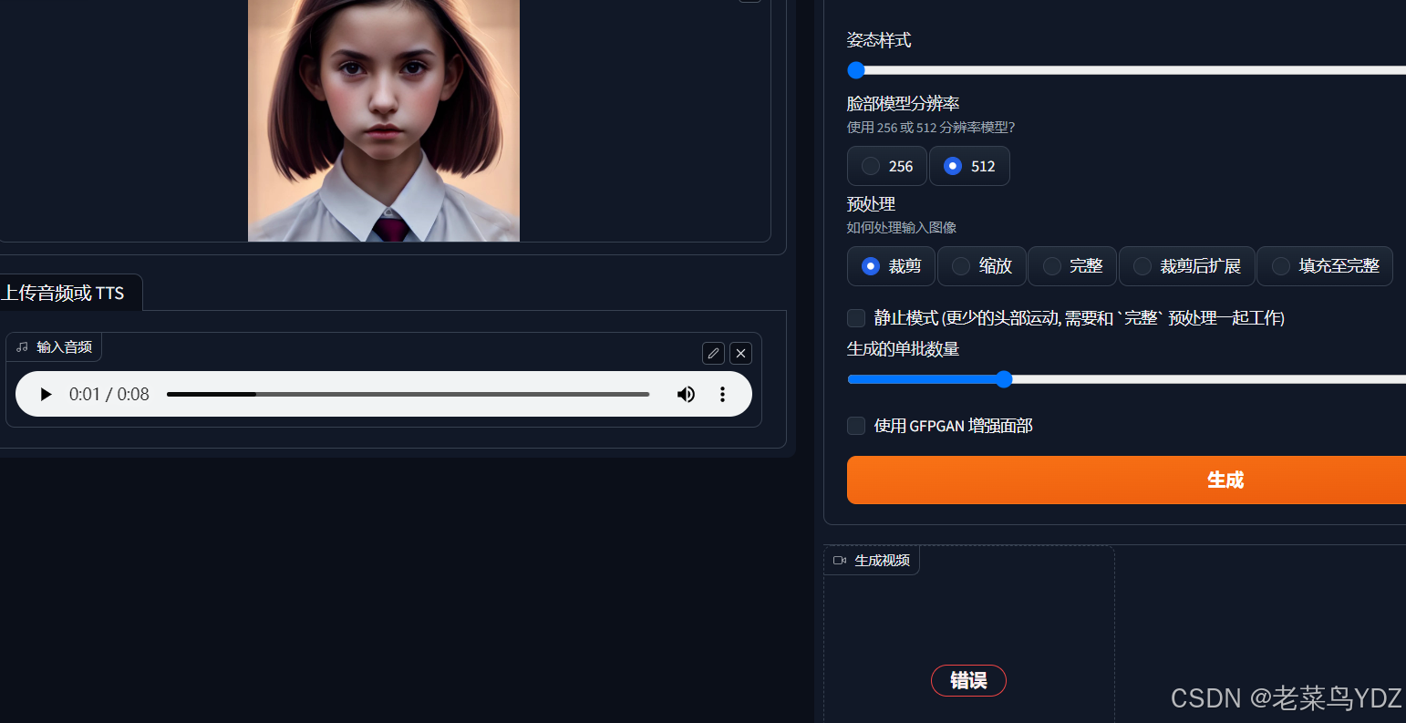The width and height of the screenshot is (1406, 723).
Task: Click the 错误 error badge
Action: 968,680
